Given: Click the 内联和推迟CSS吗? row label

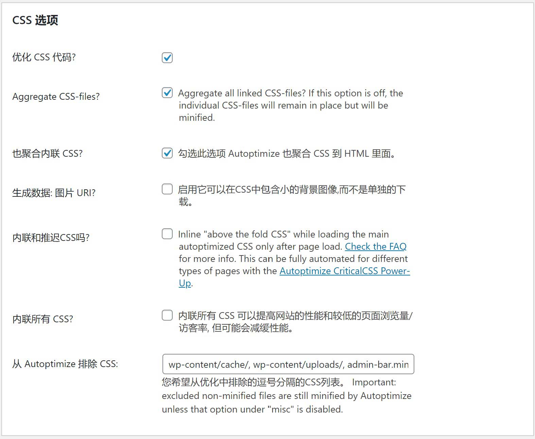Looking at the screenshot, I should (51, 238).
